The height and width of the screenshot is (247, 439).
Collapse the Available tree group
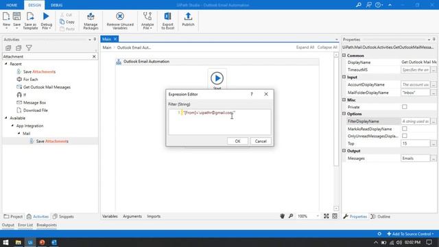[x=6, y=118]
